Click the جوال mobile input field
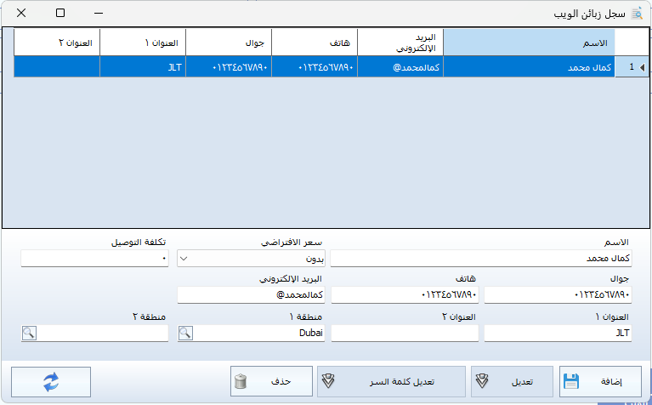Image resolution: width=652 pixels, height=405 pixels. click(x=558, y=295)
